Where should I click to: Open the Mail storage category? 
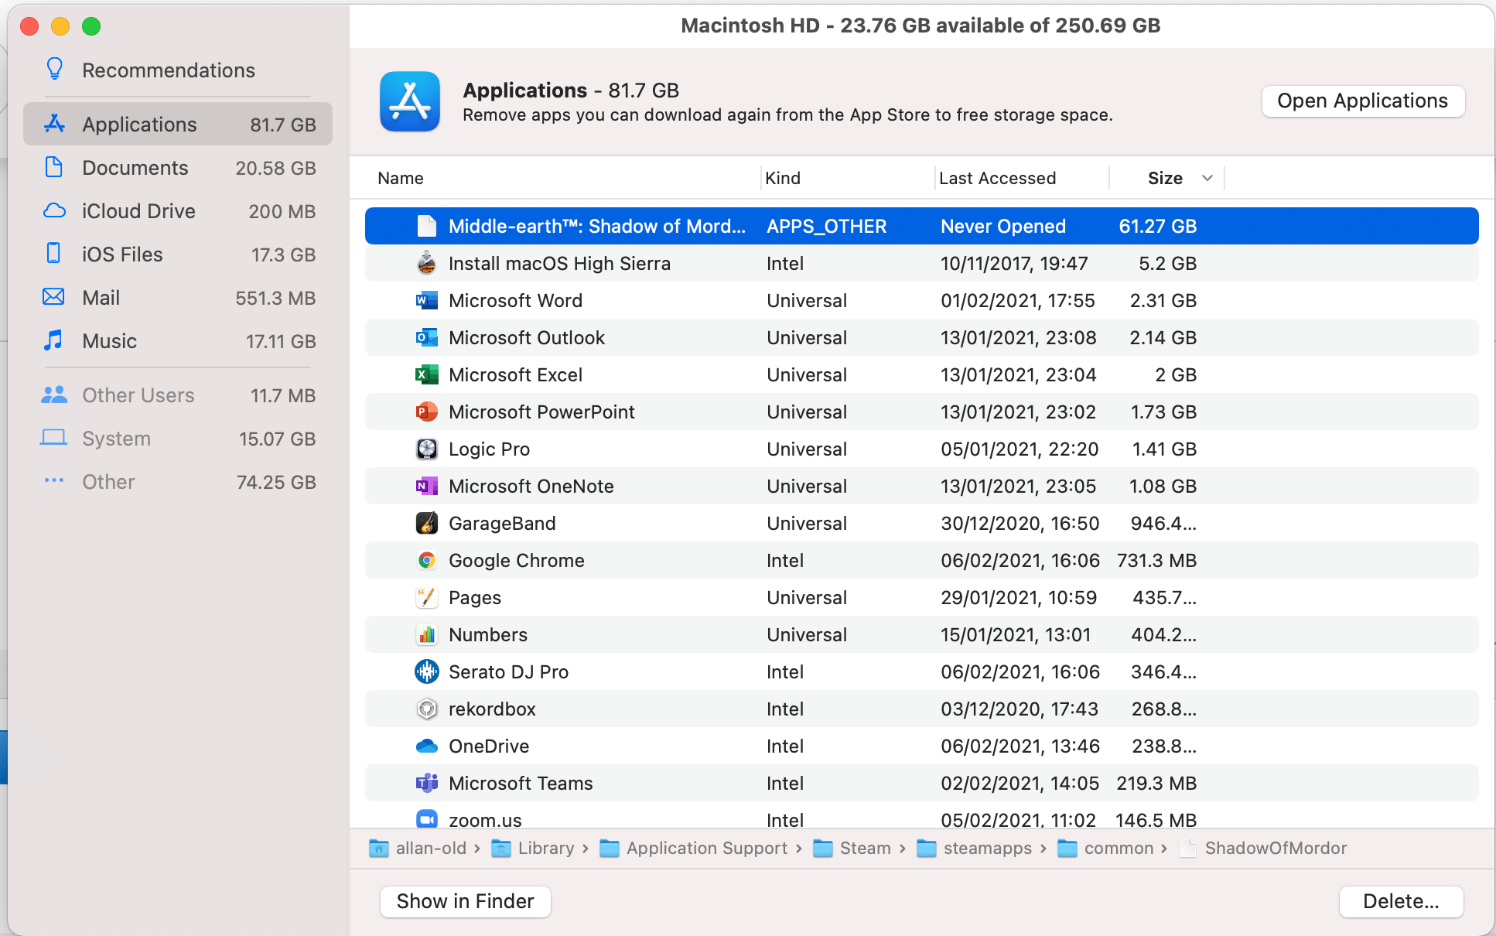(x=101, y=297)
